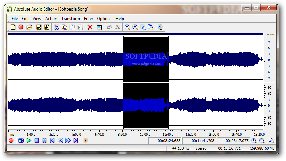
Task: Create a new file from the toolbar
Action: point(13,27)
